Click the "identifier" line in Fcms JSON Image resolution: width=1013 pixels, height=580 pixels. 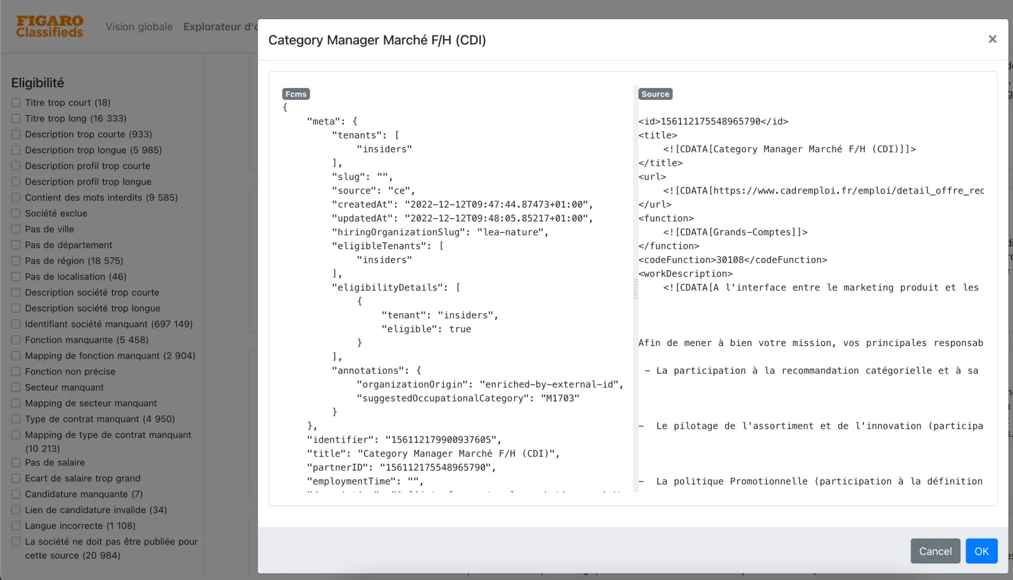pos(405,440)
